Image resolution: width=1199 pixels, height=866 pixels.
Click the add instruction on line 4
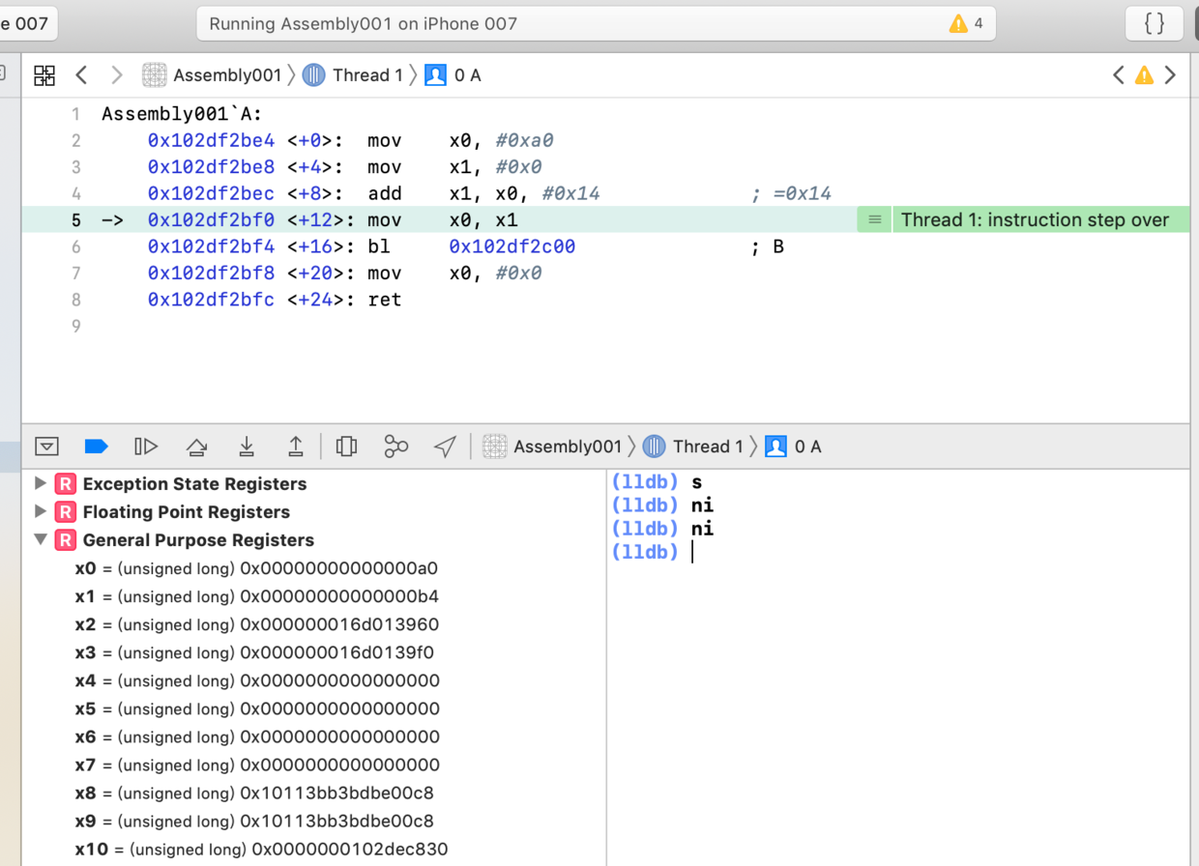[384, 193]
